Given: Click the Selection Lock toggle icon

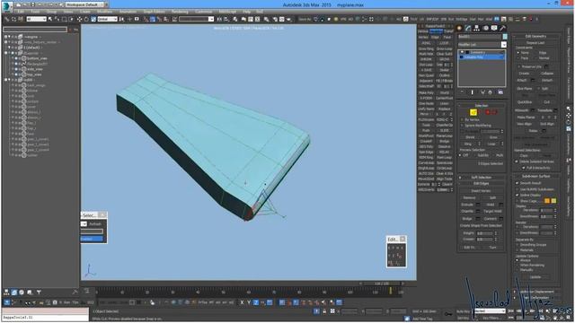Looking at the screenshot, I should pos(324,311).
